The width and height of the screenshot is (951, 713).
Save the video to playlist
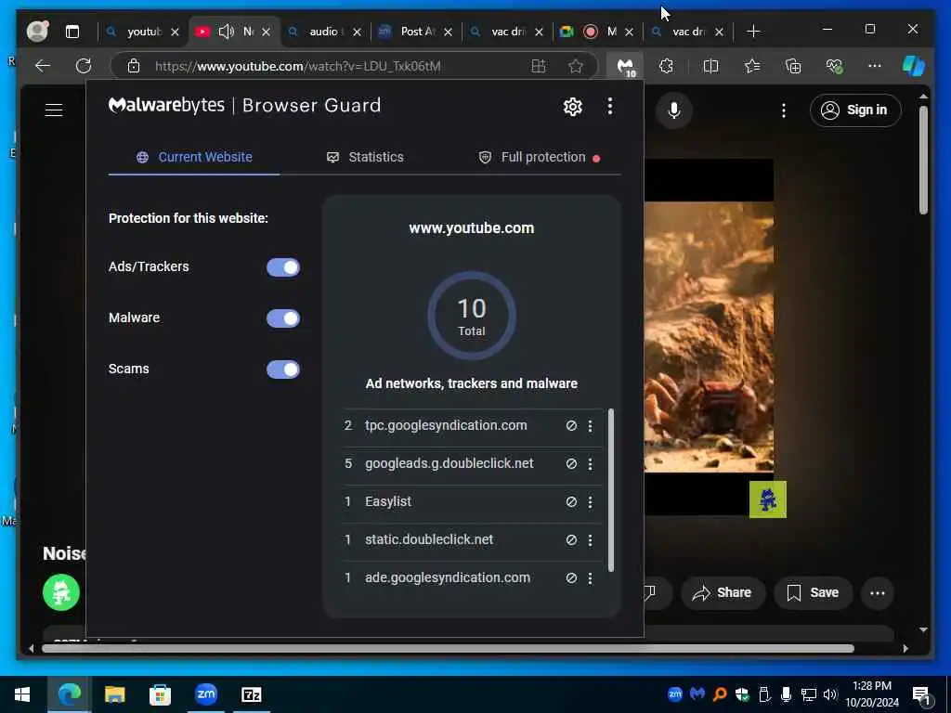tap(814, 592)
